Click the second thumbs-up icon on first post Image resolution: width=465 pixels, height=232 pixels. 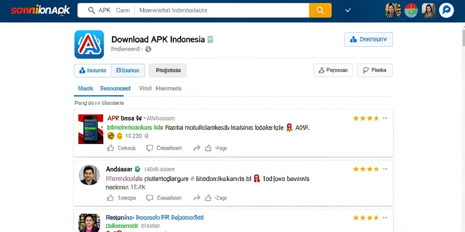[x=208, y=148]
